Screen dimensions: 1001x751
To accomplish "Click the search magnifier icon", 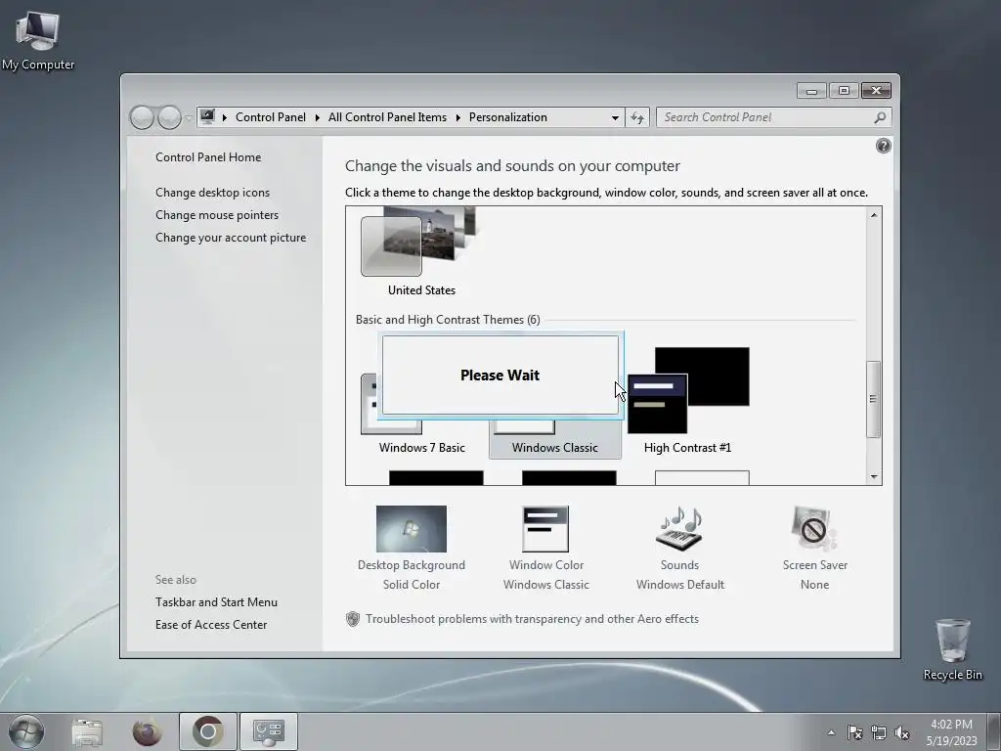I will 880,117.
